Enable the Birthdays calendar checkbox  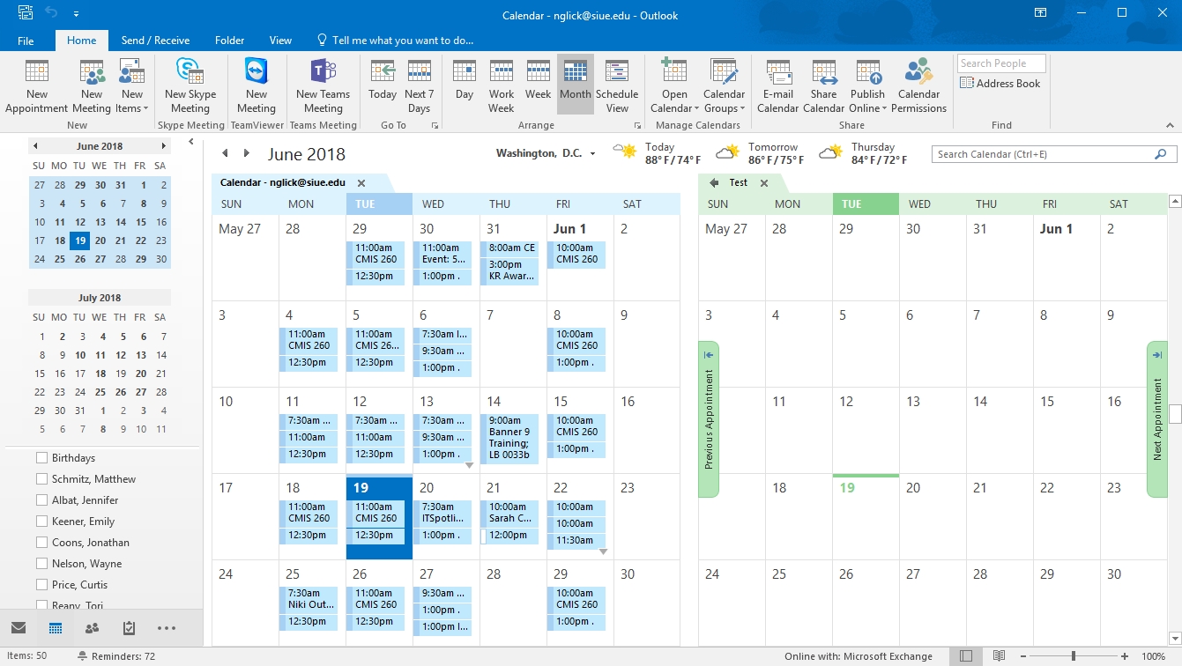click(41, 458)
